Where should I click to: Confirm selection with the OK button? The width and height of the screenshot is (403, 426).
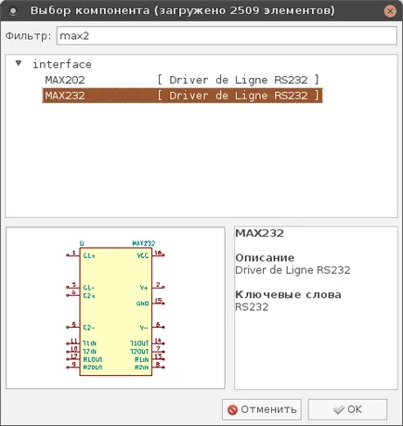click(347, 409)
